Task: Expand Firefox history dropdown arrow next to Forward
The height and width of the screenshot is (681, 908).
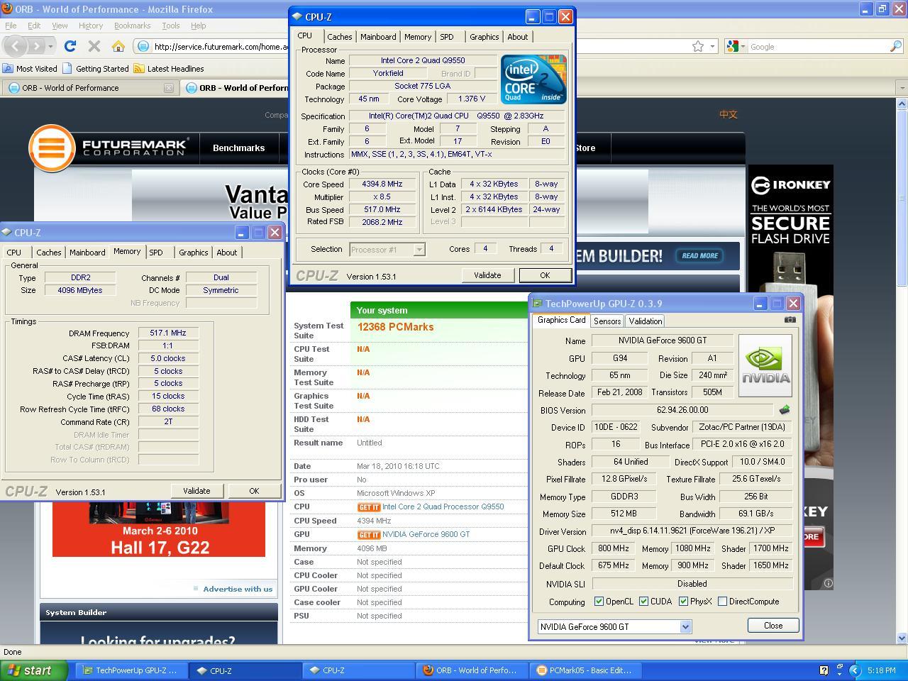Action: [50, 46]
